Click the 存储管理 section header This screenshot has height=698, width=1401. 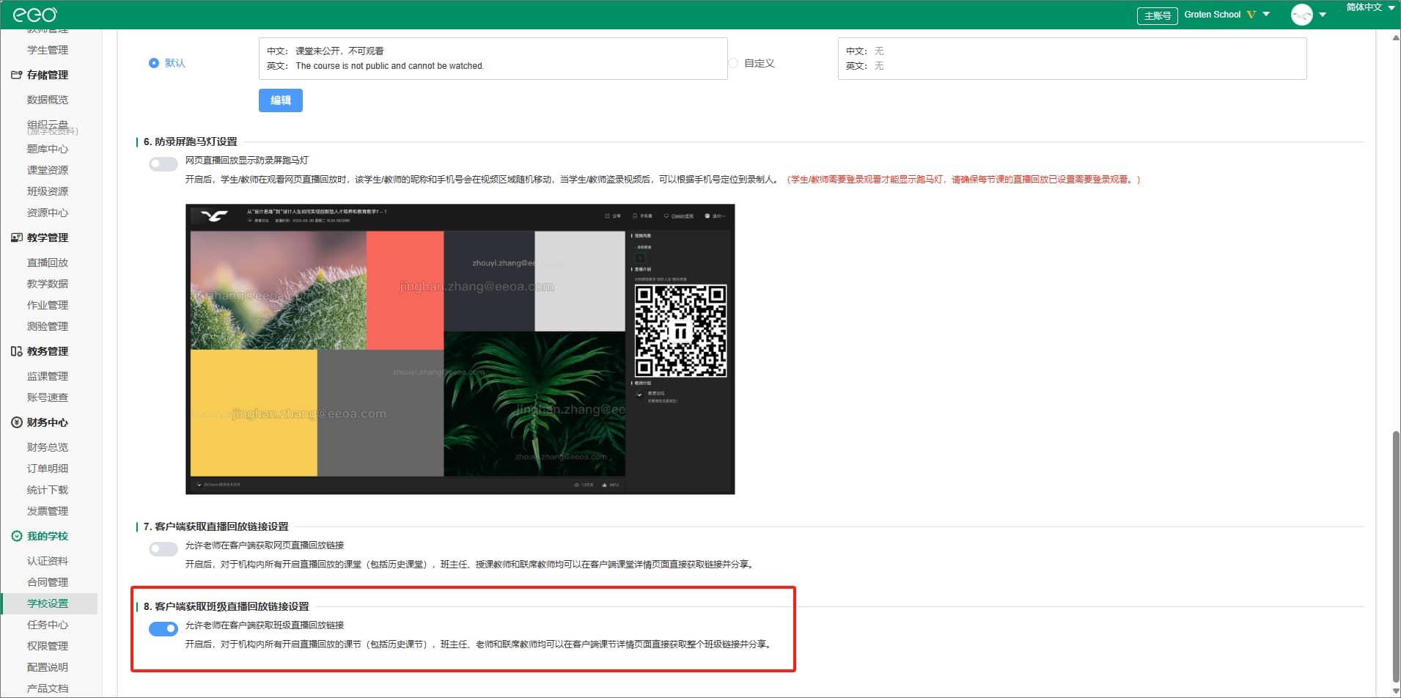pos(48,75)
